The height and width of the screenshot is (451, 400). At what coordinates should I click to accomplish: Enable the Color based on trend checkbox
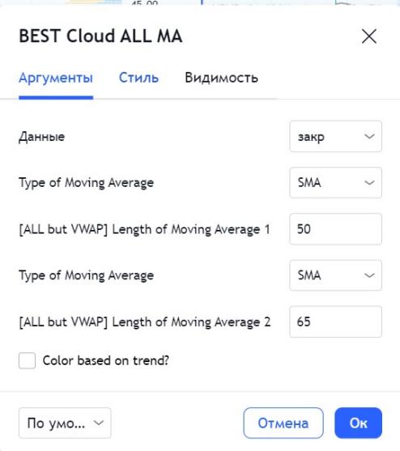(x=27, y=360)
